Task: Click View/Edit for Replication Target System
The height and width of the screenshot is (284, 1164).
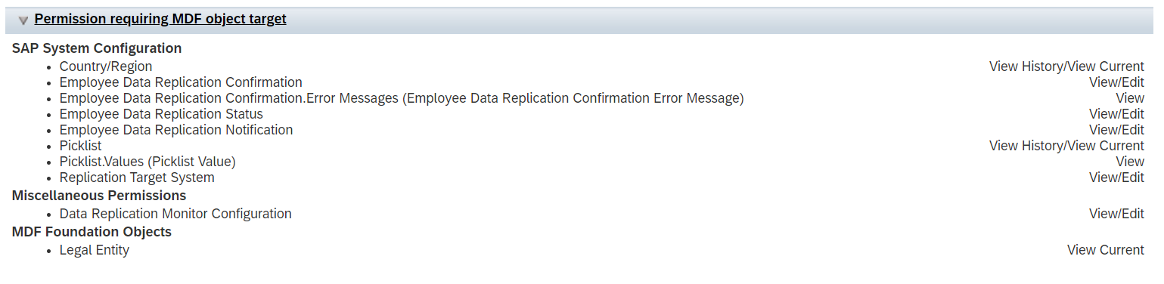Action: tap(1116, 177)
